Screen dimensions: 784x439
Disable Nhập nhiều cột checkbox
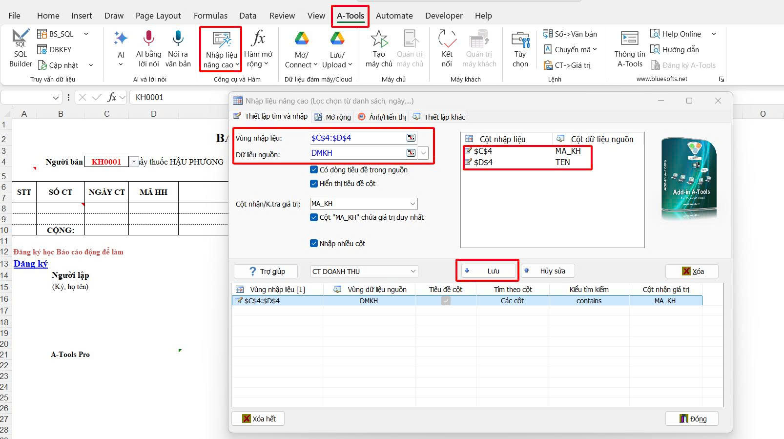tap(314, 243)
